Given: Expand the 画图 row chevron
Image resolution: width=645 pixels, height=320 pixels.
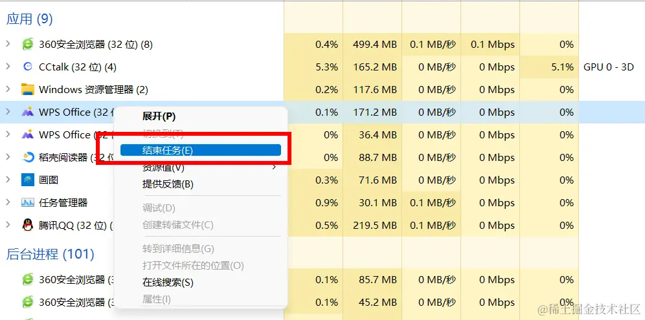Looking at the screenshot, I should pyautogui.click(x=8, y=180).
